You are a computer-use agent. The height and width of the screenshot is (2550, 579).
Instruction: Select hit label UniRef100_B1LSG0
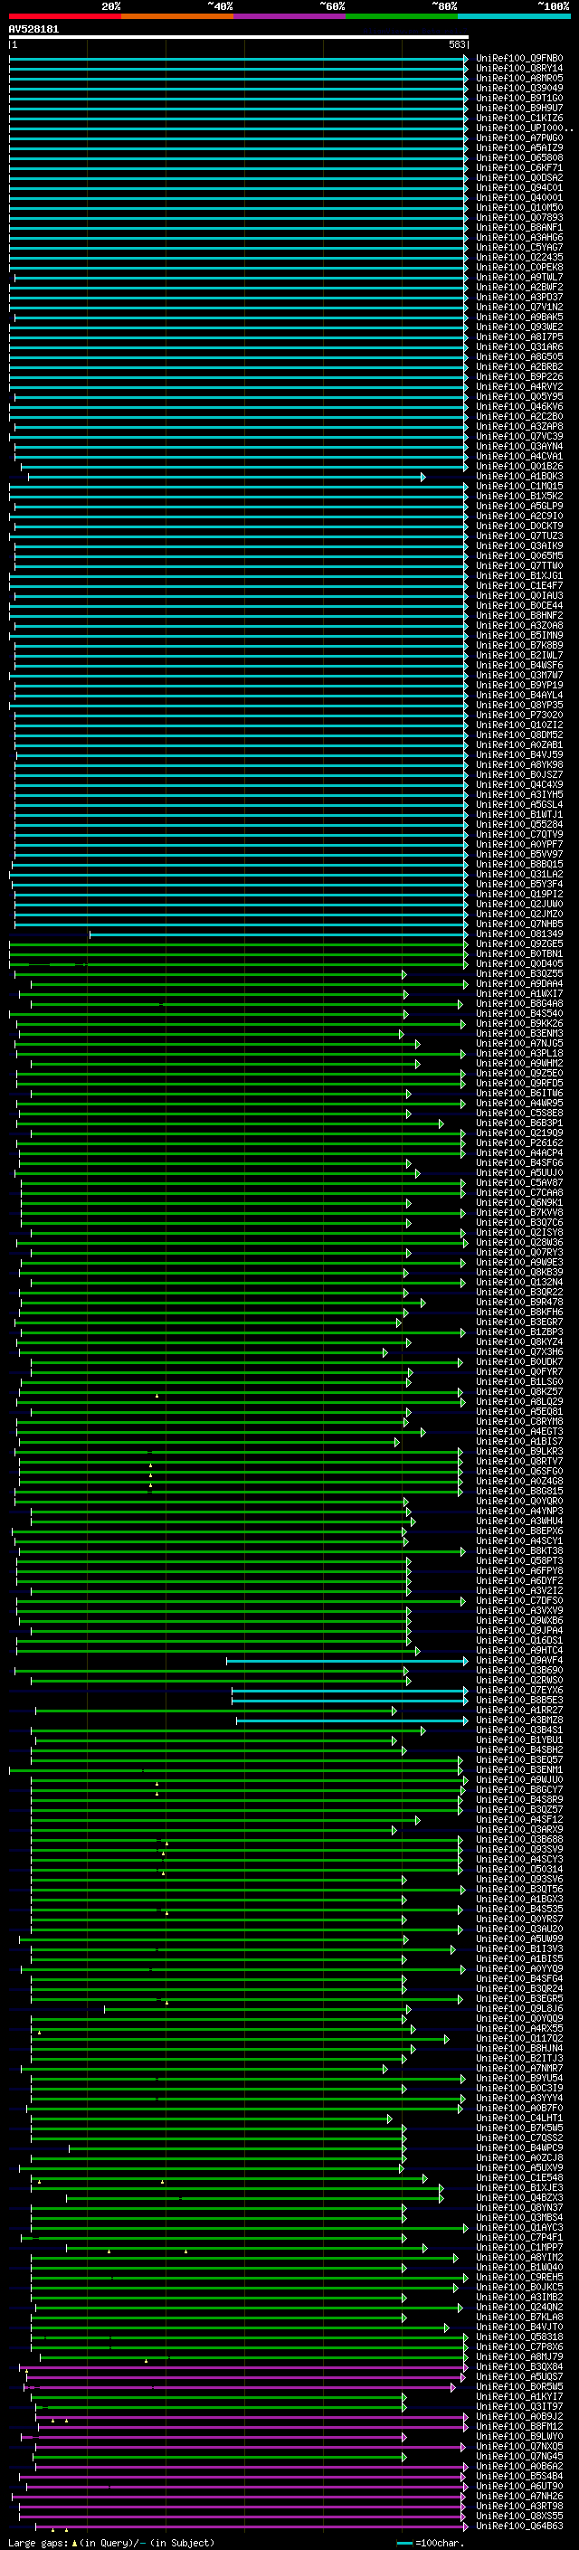click(x=519, y=1382)
